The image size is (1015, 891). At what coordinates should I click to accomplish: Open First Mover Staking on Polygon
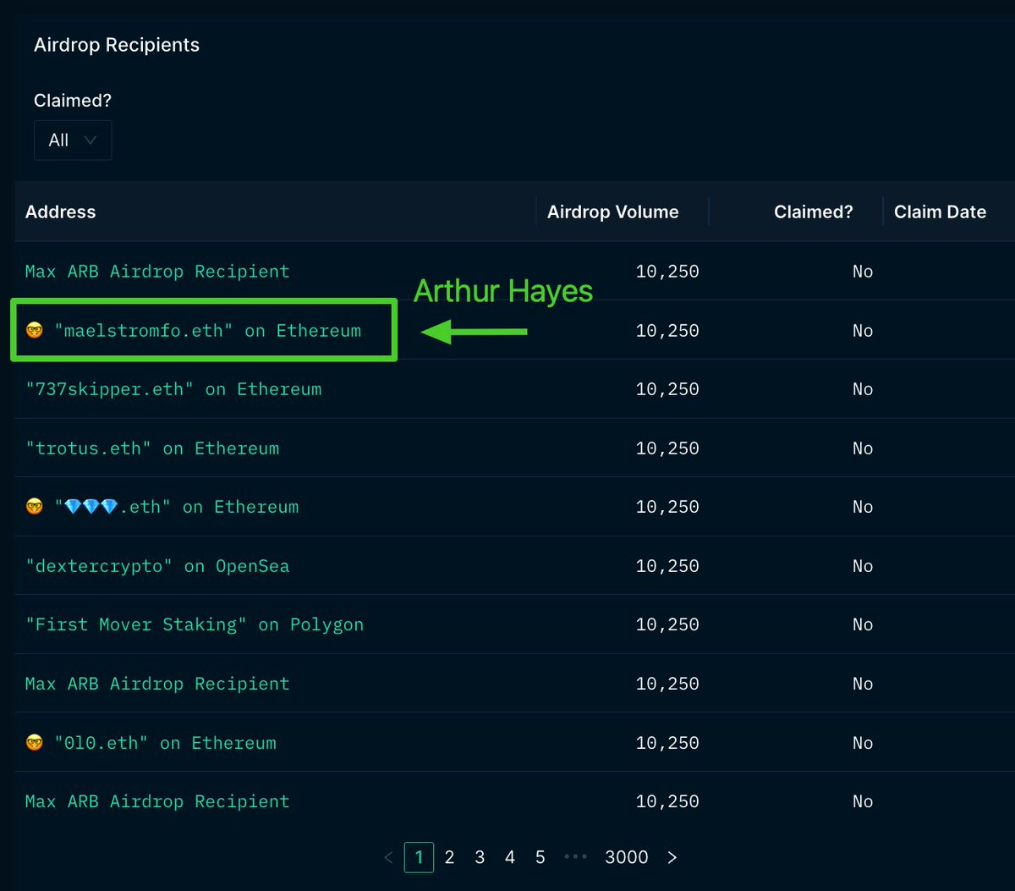click(x=195, y=624)
